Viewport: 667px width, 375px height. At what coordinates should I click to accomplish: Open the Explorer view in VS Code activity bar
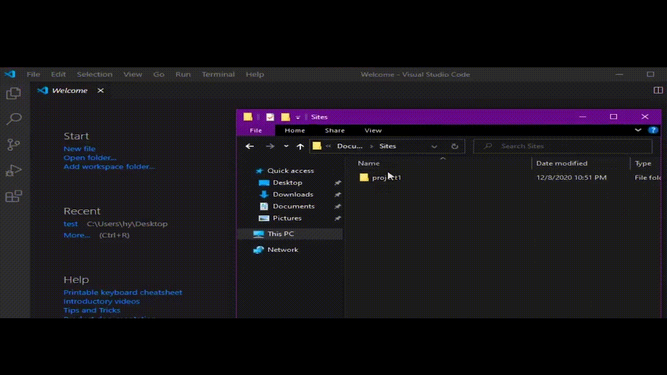pyautogui.click(x=14, y=93)
